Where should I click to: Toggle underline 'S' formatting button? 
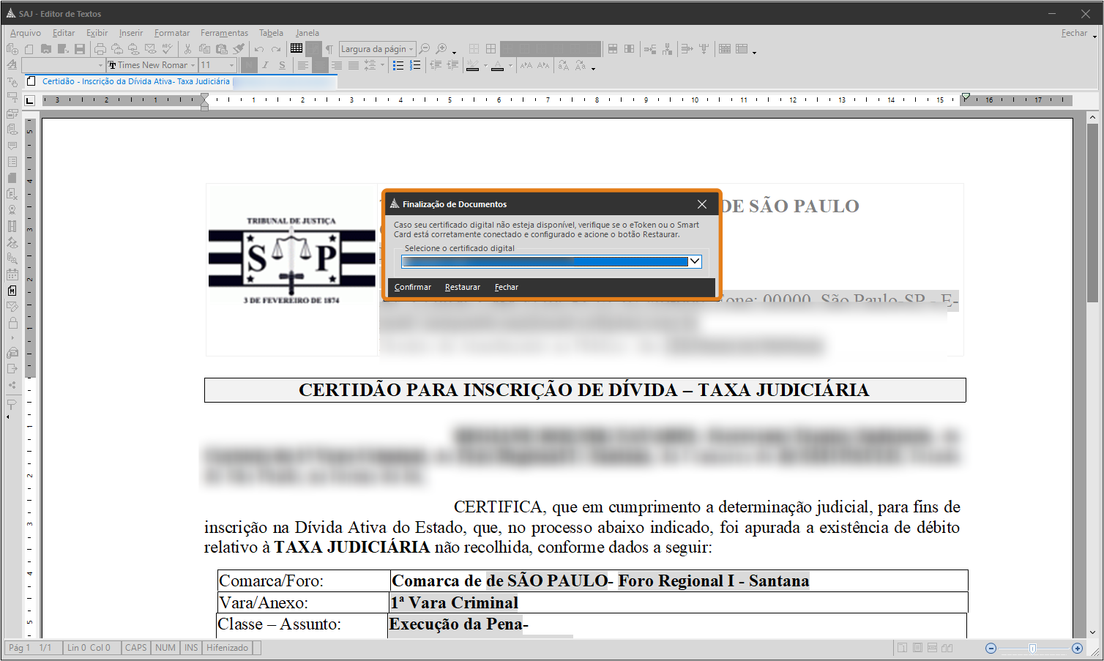coord(282,65)
